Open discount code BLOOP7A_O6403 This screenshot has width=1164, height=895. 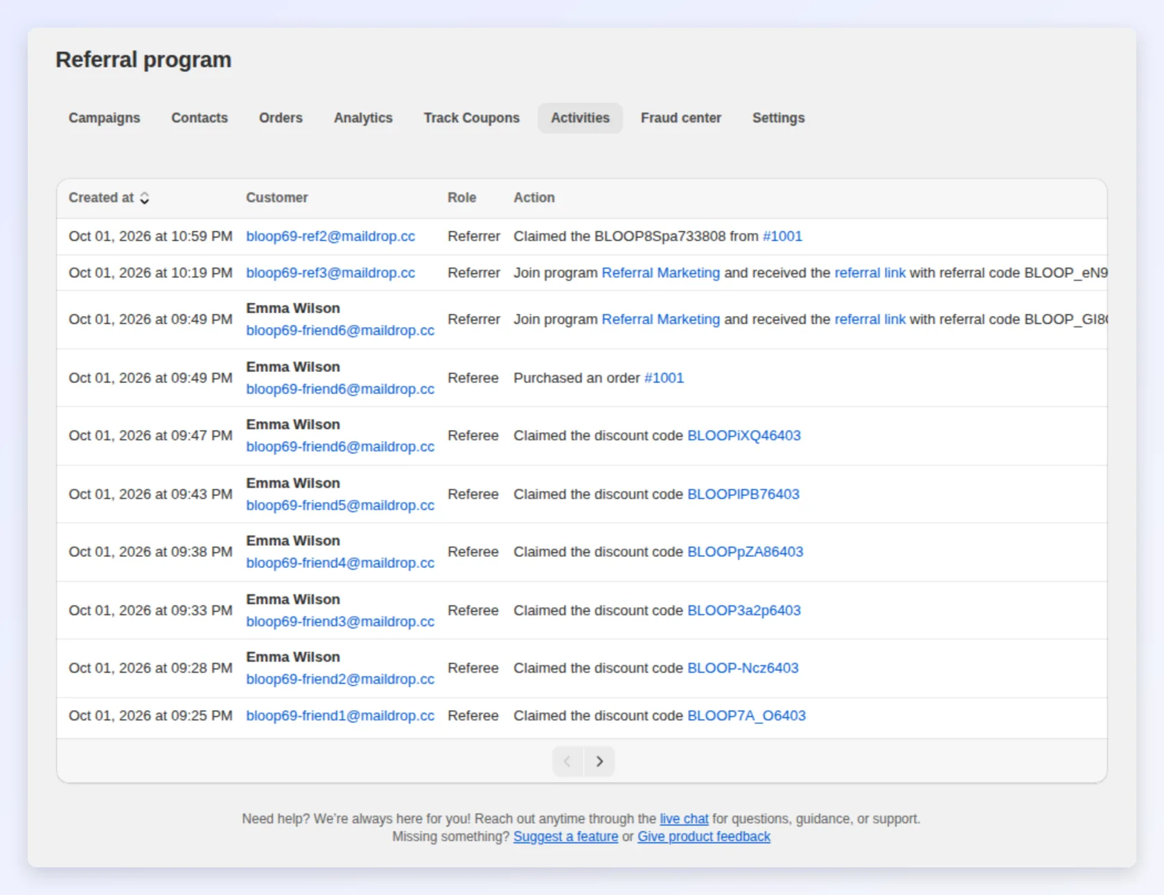[x=746, y=716]
